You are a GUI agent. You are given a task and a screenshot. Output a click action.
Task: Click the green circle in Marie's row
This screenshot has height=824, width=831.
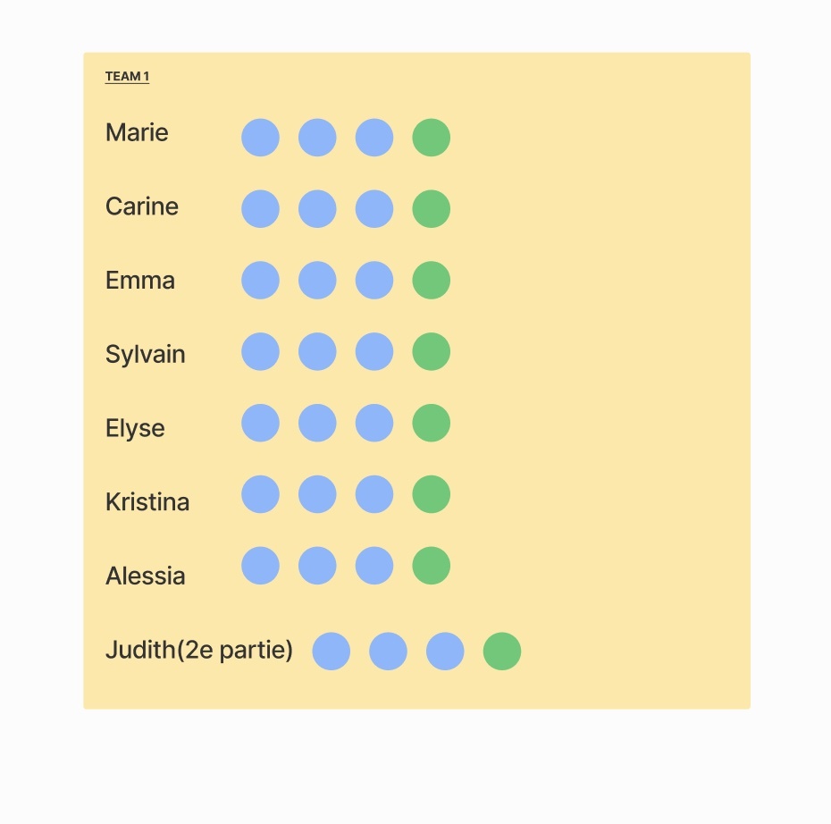[431, 138]
